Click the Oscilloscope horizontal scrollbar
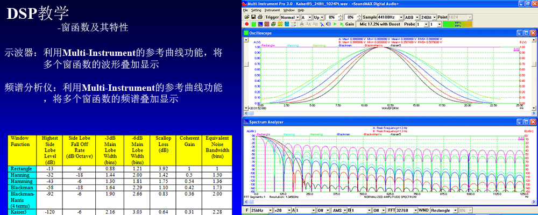538x215 pixels. click(390, 112)
